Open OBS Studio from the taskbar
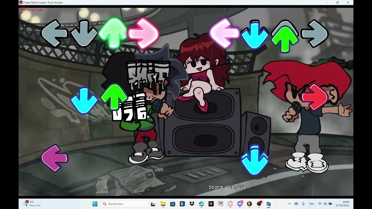 (259, 204)
